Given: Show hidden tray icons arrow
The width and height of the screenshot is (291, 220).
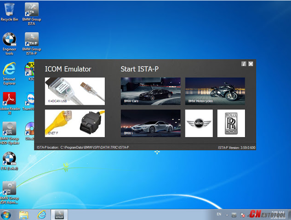Looking at the screenshot, I should point(227,215).
